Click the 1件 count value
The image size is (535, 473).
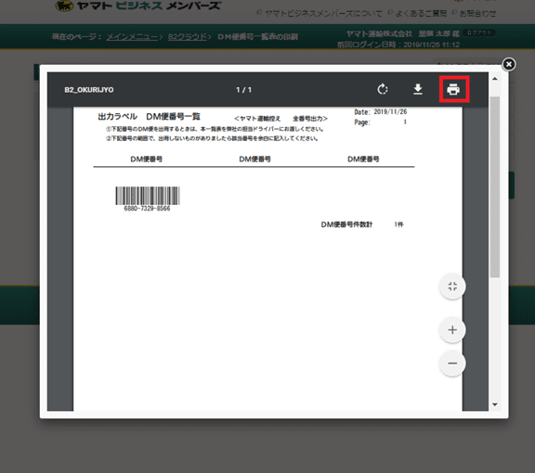pos(398,224)
